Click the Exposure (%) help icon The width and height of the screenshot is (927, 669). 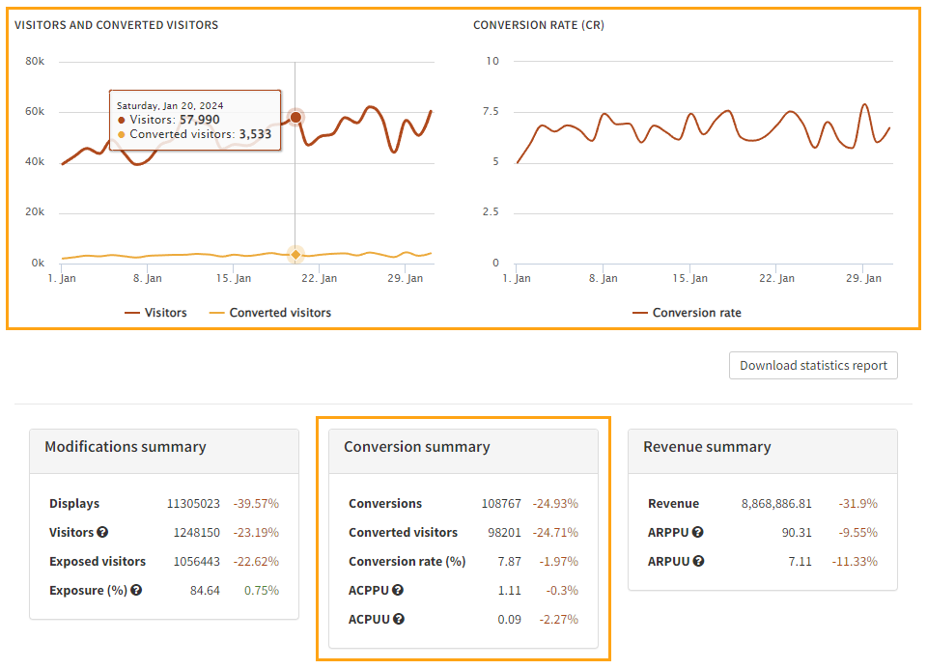pyautogui.click(x=136, y=590)
